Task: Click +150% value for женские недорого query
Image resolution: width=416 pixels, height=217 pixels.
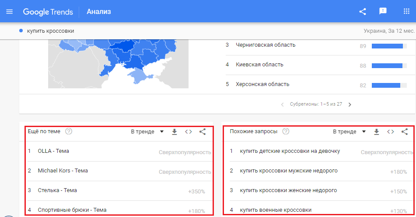Action: pyautogui.click(x=399, y=192)
